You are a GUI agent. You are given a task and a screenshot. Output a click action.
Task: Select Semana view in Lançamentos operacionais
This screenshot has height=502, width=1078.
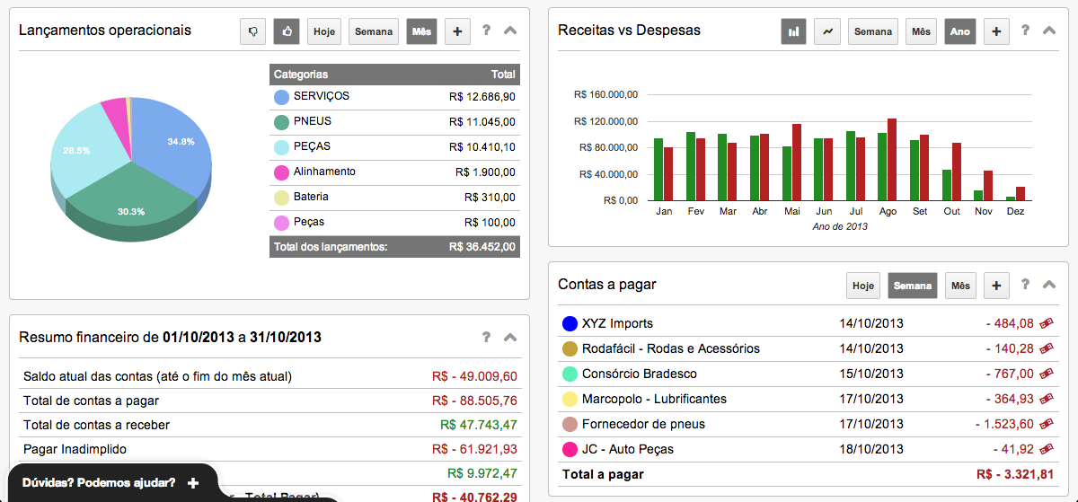(x=374, y=31)
